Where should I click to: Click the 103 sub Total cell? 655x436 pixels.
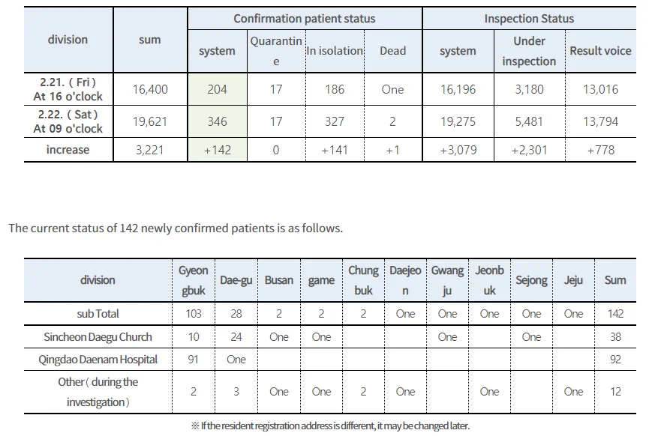[194, 313]
